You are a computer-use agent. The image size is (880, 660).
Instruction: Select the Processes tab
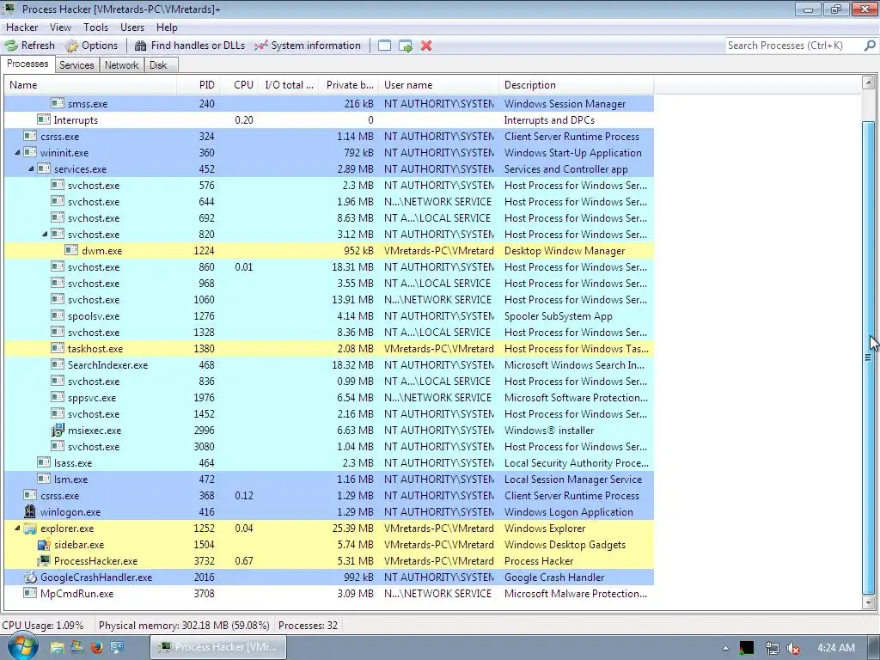click(x=27, y=64)
